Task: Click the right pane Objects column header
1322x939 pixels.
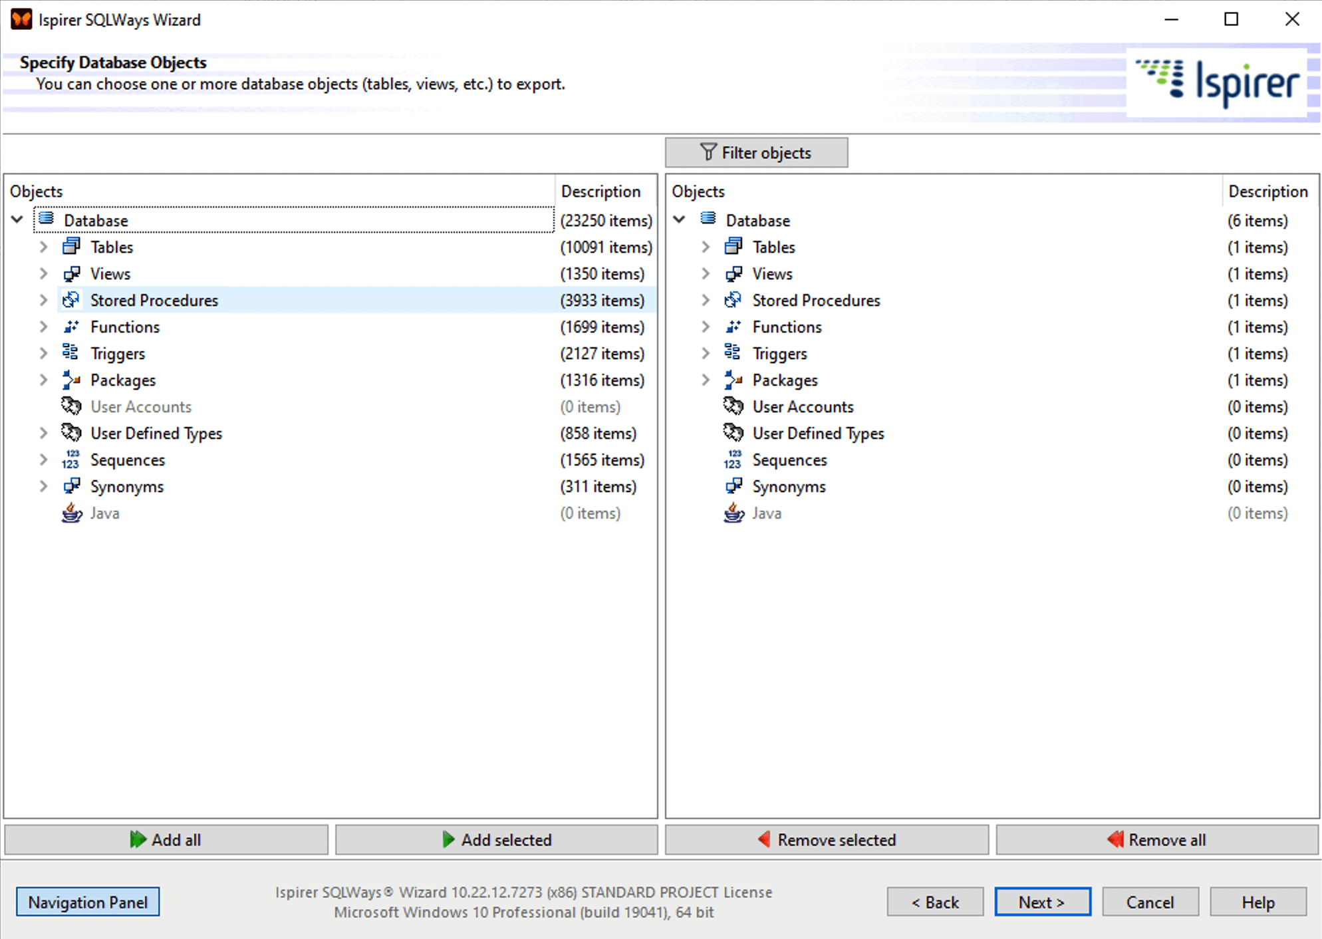Action: 944,192
